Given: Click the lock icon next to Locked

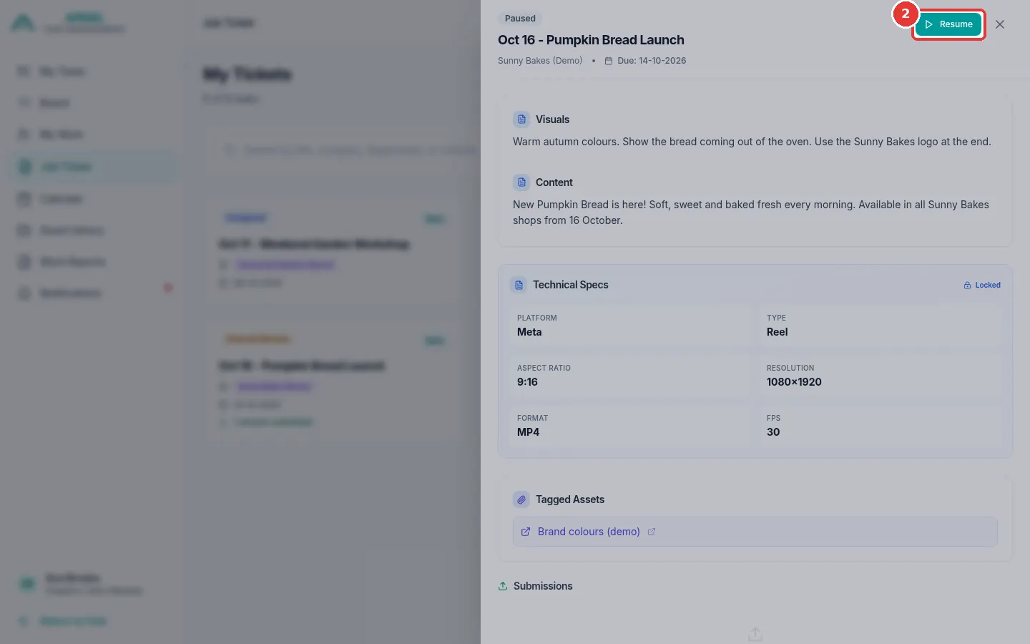Looking at the screenshot, I should [968, 285].
